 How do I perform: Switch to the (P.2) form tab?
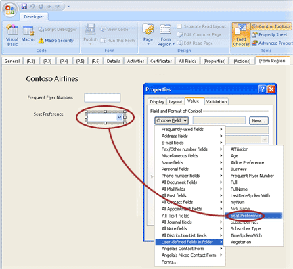click(x=30, y=61)
